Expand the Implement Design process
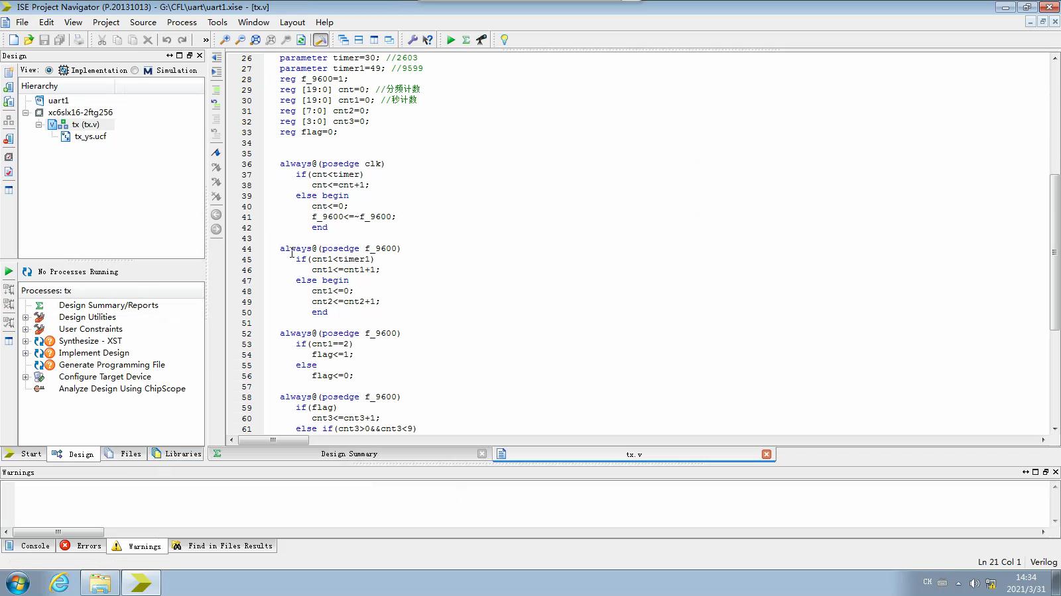The width and height of the screenshot is (1061, 596). pyautogui.click(x=26, y=353)
